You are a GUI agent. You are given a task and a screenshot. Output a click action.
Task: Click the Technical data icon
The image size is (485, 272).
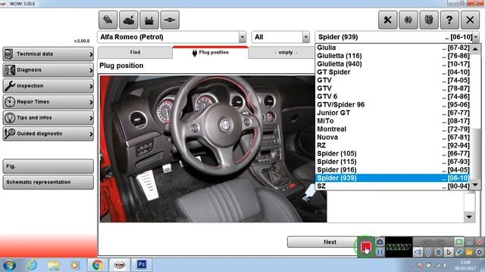pyautogui.click(x=9, y=54)
